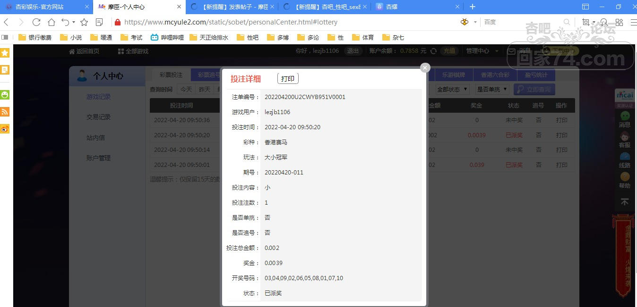Click the back-to-top arrow in the right panel
Image resolution: width=637 pixels, height=307 pixels.
[x=625, y=202]
